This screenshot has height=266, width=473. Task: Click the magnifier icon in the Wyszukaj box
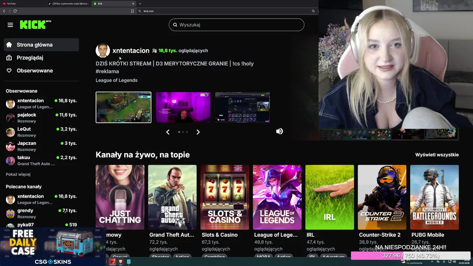coord(175,25)
